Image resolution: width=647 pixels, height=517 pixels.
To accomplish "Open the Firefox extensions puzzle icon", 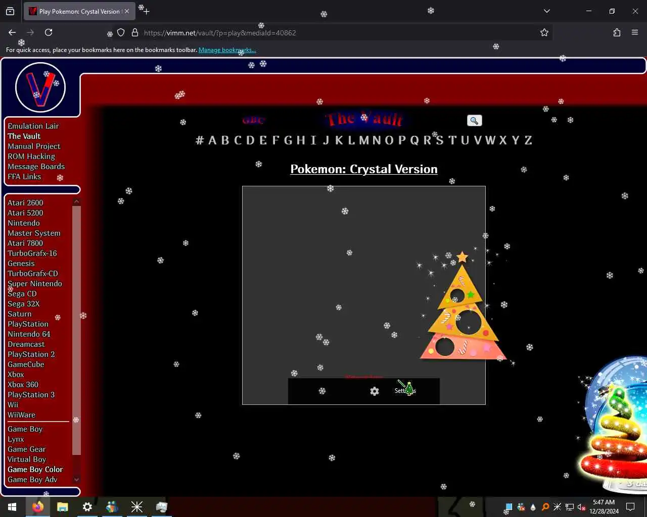I will pos(617,32).
